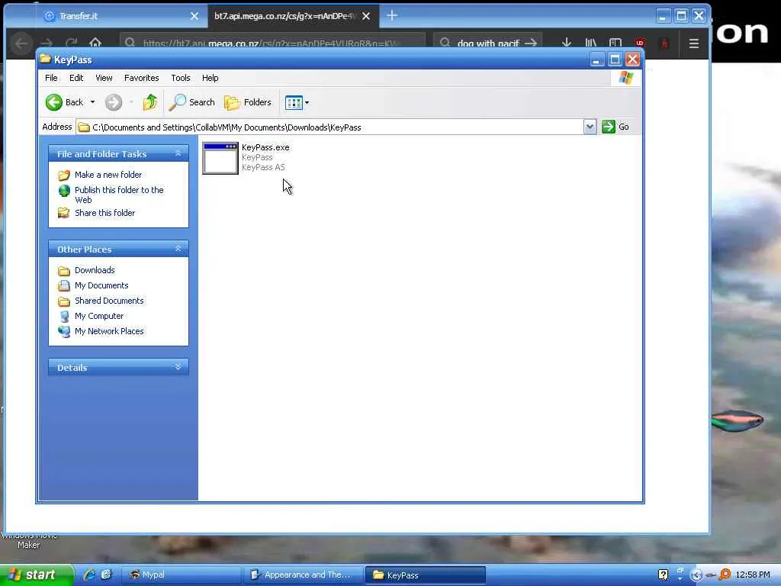The image size is (781, 586).
Task: Open the Windows Start menu
Action: 37,575
